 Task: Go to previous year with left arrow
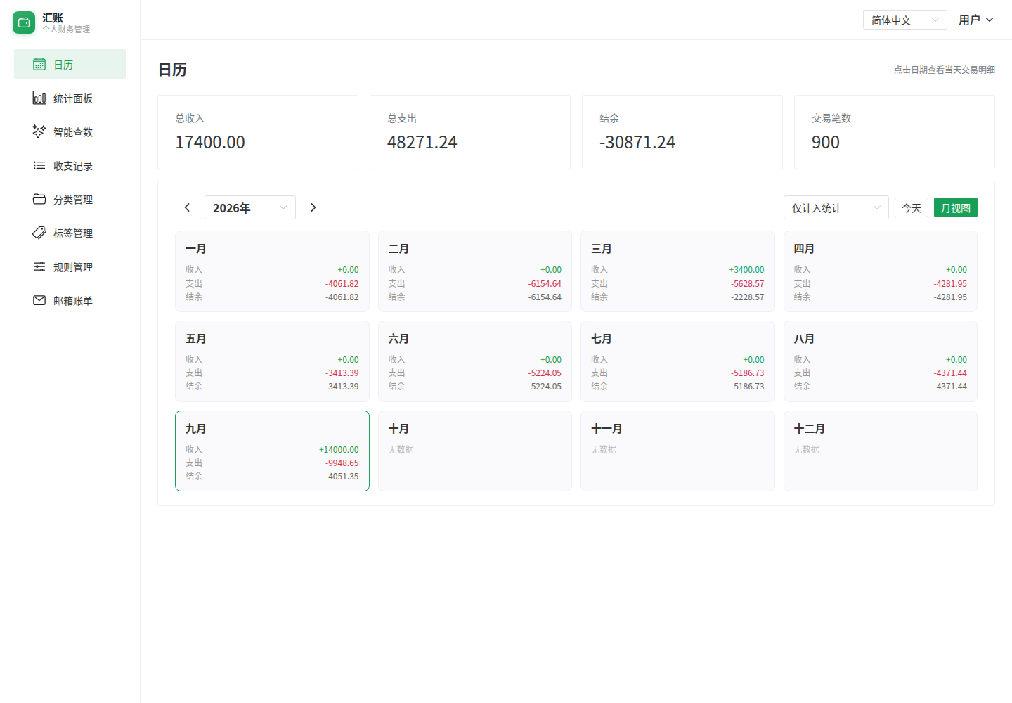coord(187,207)
